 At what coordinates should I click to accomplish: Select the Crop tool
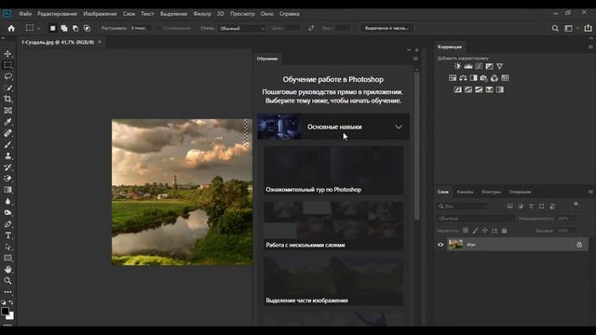click(7, 100)
